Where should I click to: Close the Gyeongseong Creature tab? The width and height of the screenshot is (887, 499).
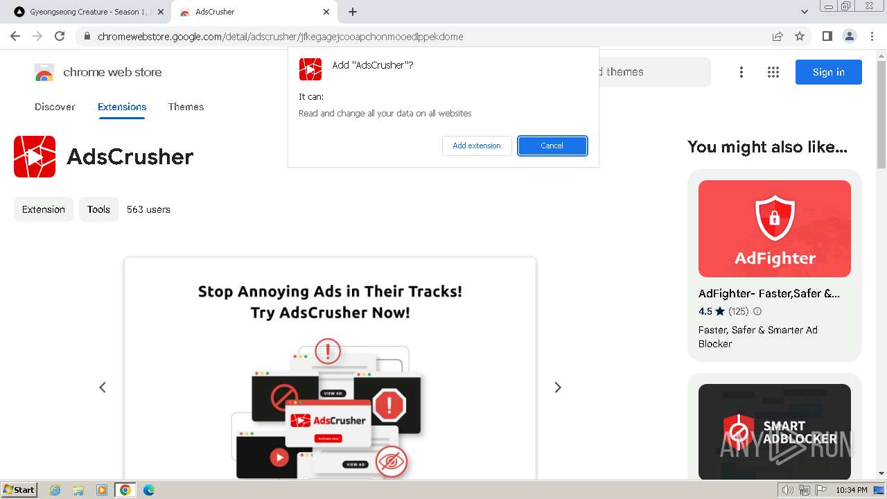point(160,12)
